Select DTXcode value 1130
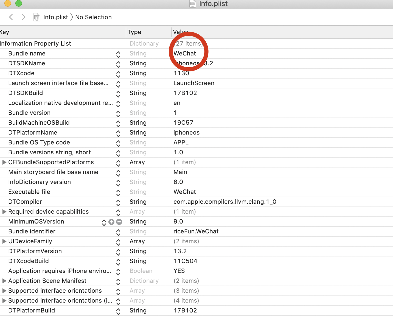The height and width of the screenshot is (335, 393). click(x=181, y=73)
